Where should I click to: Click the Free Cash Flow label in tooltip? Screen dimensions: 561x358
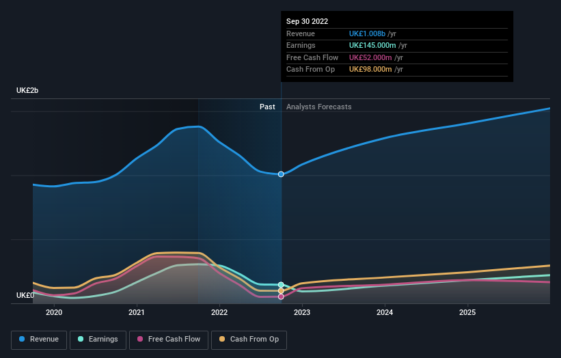(x=312, y=57)
